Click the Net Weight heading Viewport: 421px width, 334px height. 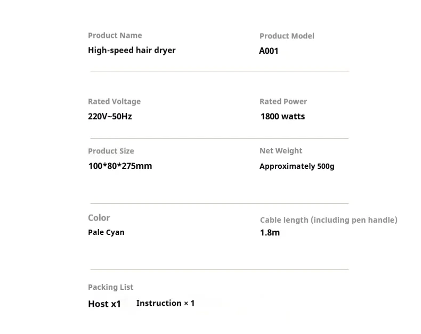coord(281,151)
